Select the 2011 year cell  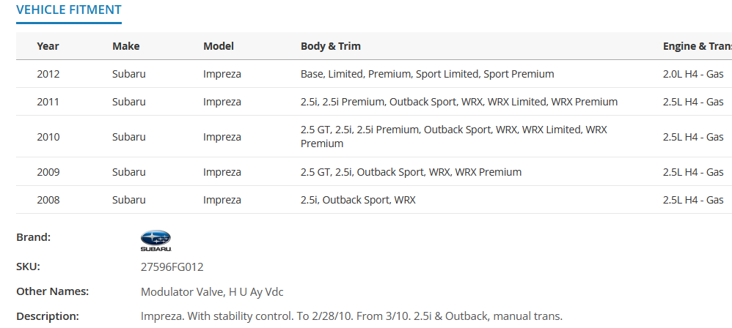[48, 102]
